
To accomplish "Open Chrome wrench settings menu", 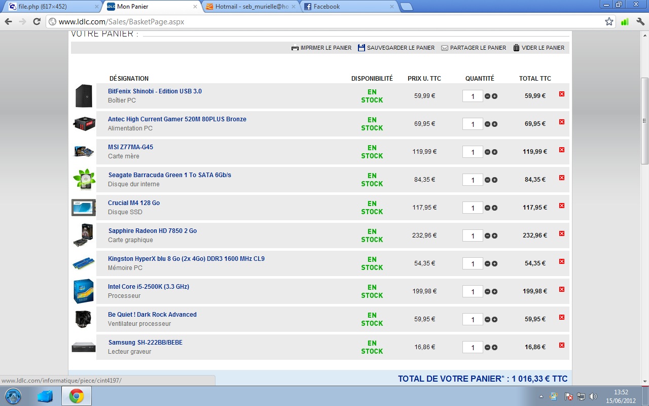I will (640, 22).
